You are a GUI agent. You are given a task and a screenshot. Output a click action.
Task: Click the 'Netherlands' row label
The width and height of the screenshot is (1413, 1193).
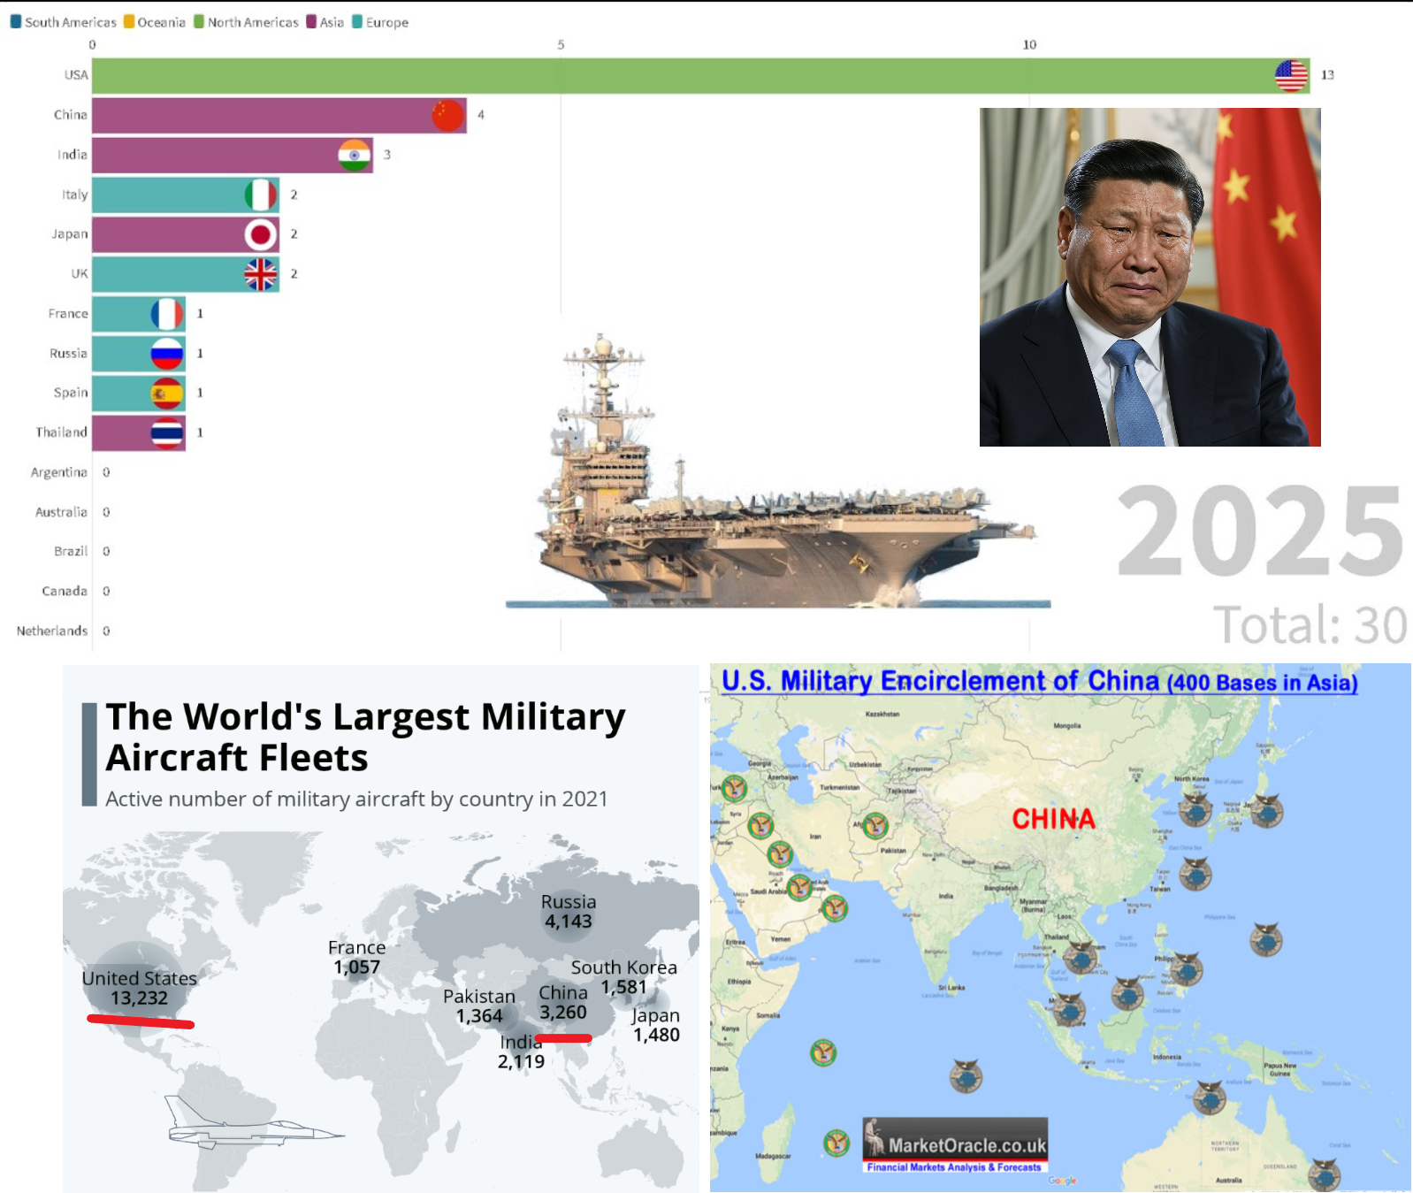point(52,631)
